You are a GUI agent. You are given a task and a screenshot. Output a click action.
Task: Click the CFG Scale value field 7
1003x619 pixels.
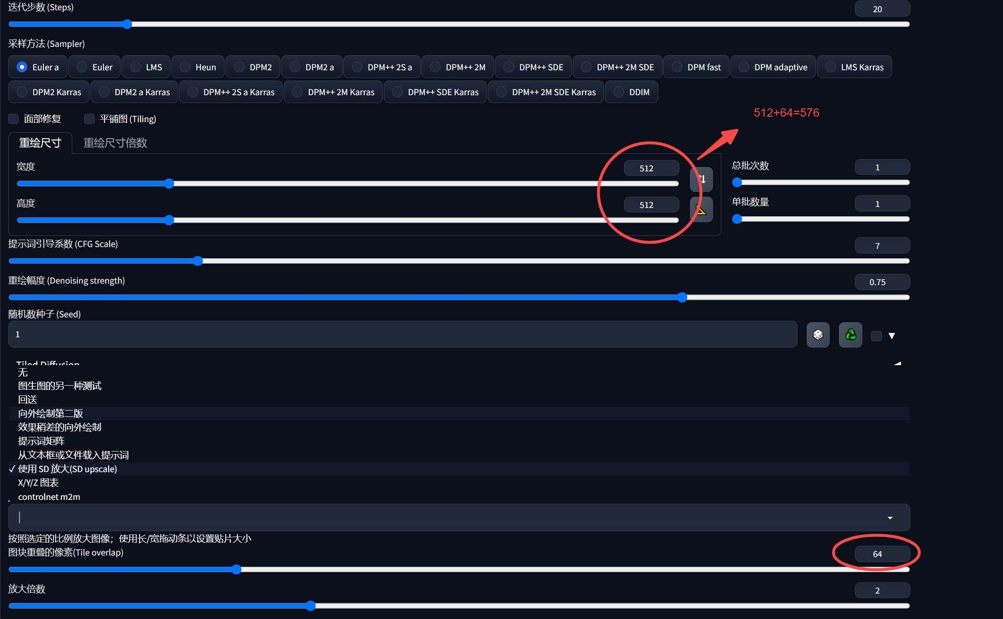tap(882, 246)
